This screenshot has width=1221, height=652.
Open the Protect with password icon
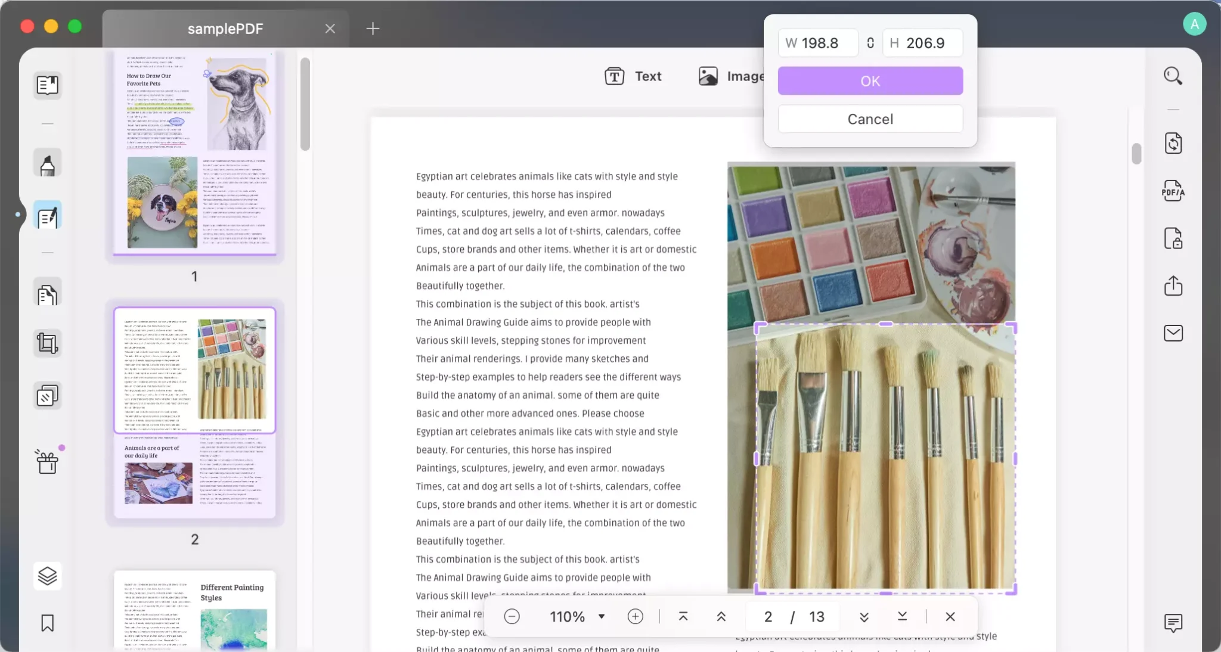(x=1173, y=238)
